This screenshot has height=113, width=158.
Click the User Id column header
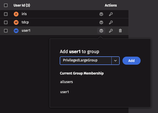[x=22, y=5]
